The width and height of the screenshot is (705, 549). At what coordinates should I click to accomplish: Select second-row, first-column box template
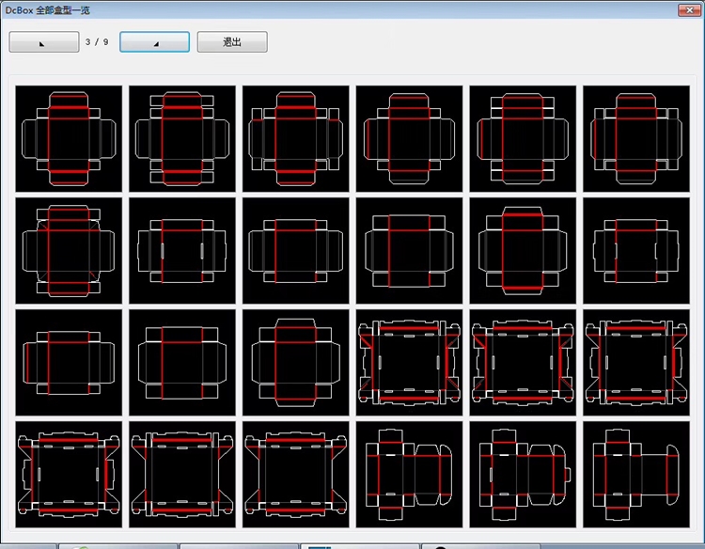[x=69, y=250]
